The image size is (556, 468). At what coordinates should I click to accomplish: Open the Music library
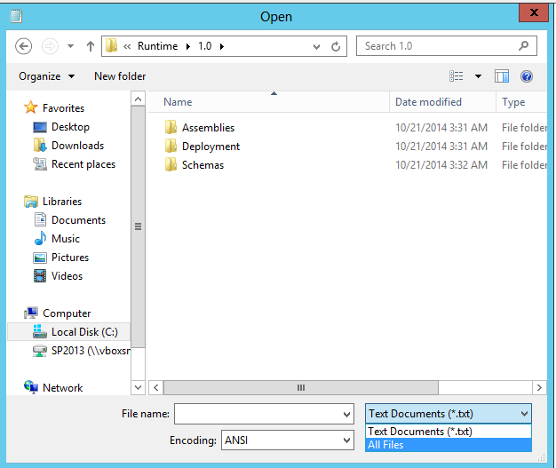tap(65, 239)
